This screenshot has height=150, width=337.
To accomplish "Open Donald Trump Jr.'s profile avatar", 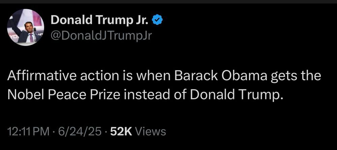I will click(26, 28).
